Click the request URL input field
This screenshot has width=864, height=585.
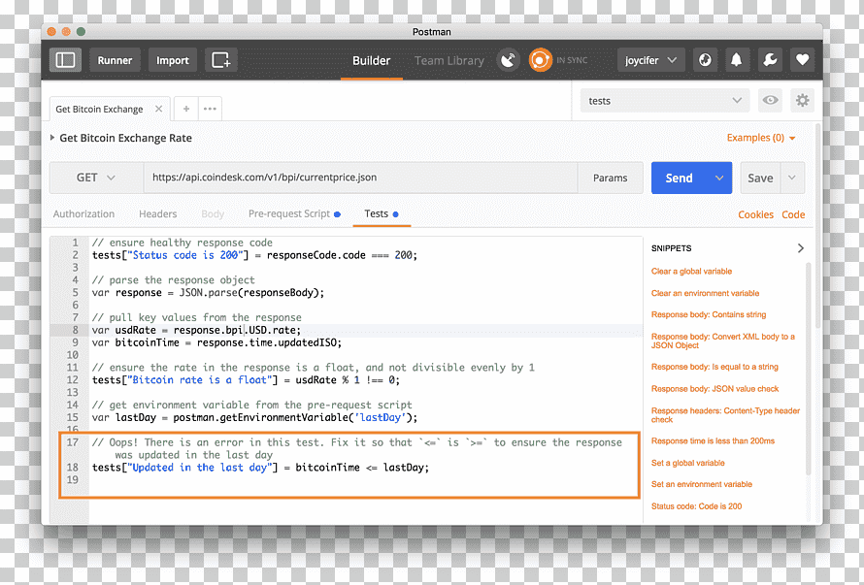(x=360, y=178)
